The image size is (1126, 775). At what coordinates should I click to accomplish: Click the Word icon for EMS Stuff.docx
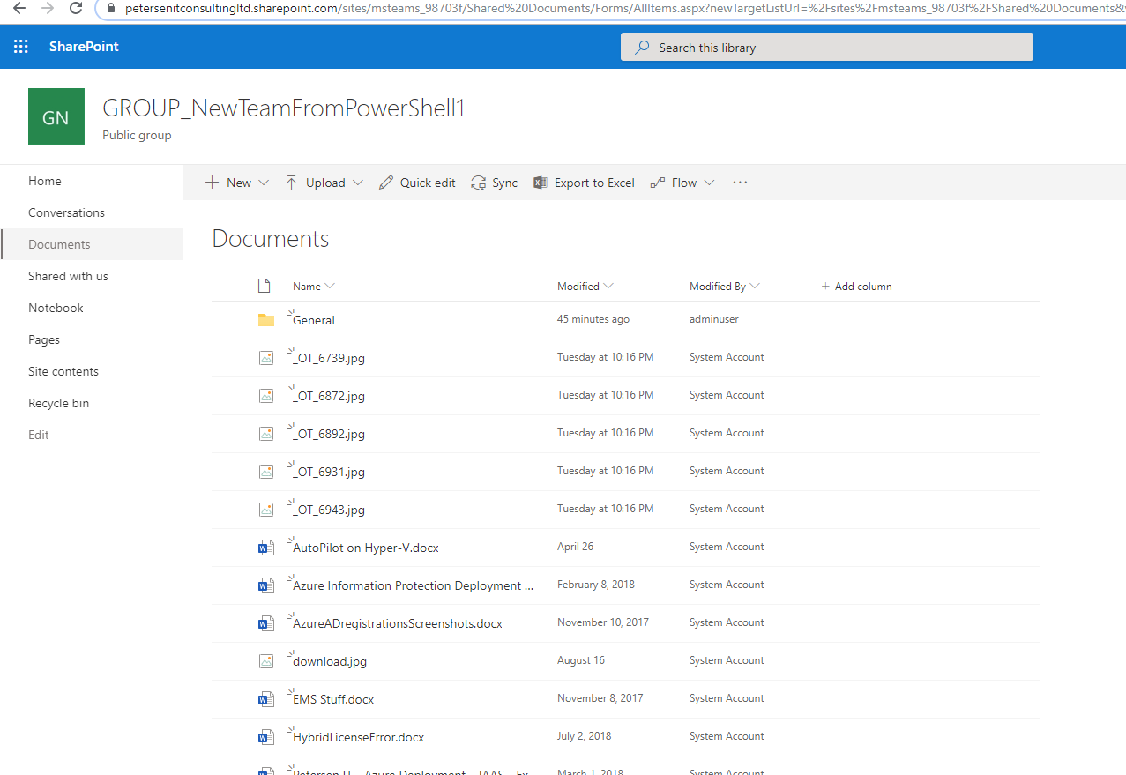[265, 699]
